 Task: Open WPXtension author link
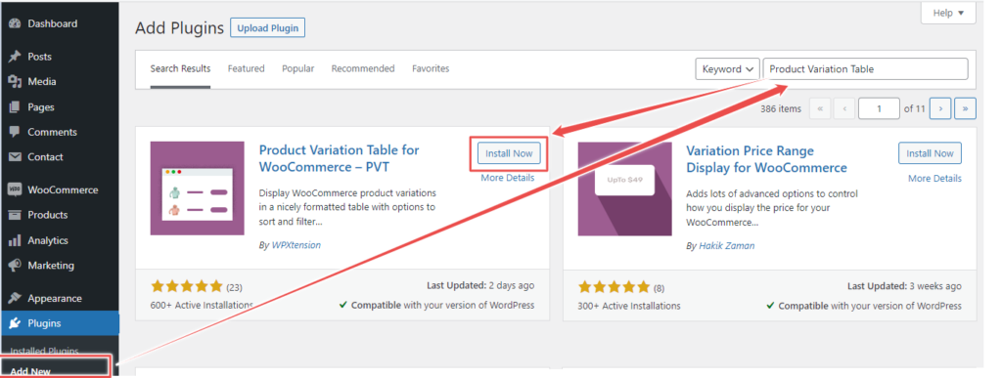(x=296, y=245)
